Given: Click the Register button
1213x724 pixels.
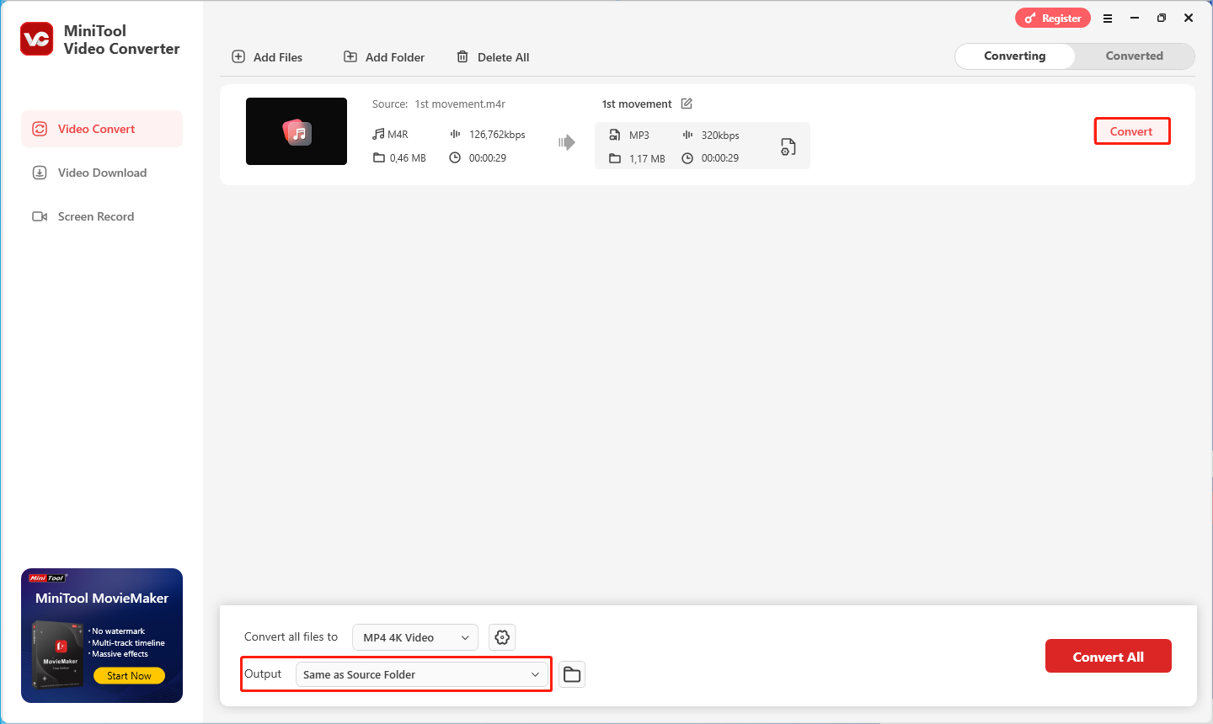Looking at the screenshot, I should tap(1053, 18).
